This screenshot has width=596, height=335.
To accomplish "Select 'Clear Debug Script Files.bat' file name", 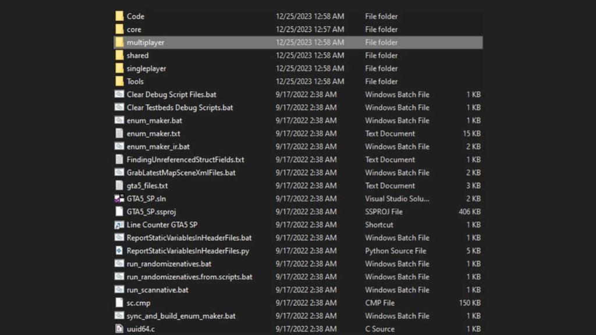I will pos(172,95).
